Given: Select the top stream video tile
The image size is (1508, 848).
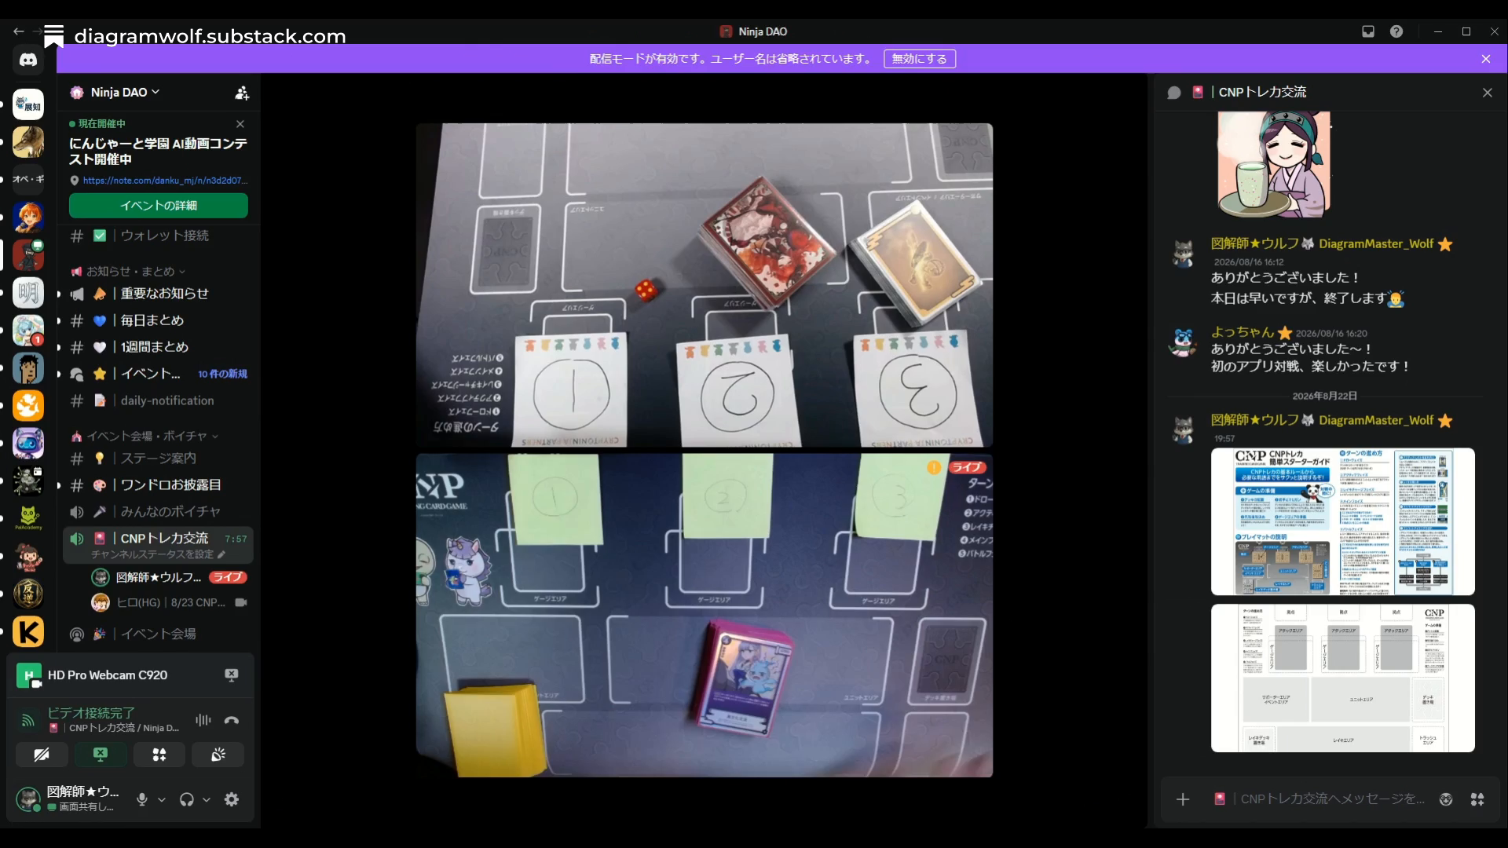Looking at the screenshot, I should [705, 286].
